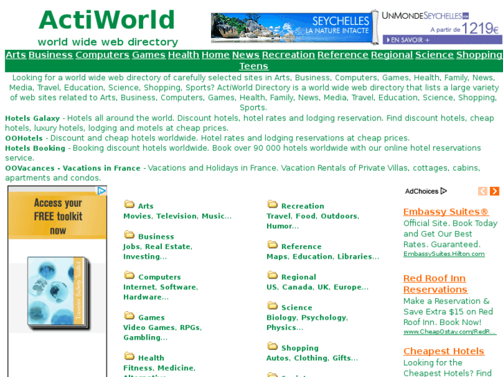Open the Computers category folder icon
Viewport: 503px width, 377px height.
coord(129,275)
